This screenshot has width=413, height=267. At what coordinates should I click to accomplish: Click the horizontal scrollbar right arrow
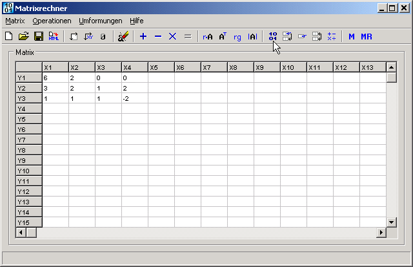381,233
